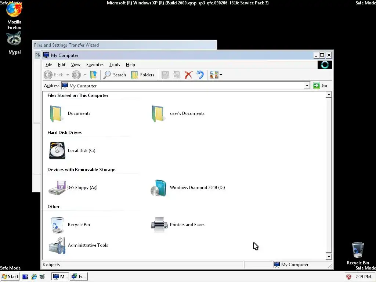The width and height of the screenshot is (376, 282).
Task: Select Windows Diamond 2010 (D:) disc
Action: point(188,188)
